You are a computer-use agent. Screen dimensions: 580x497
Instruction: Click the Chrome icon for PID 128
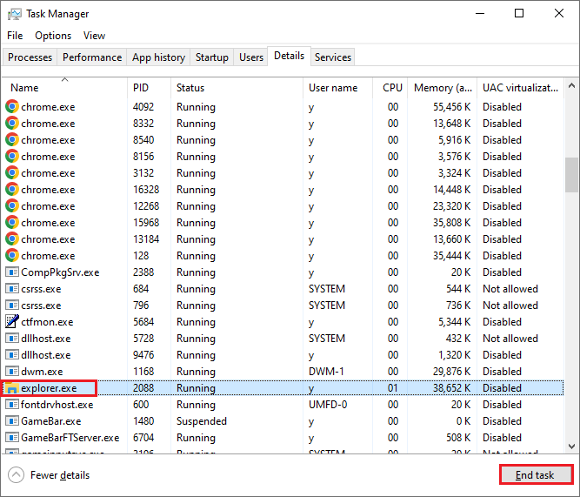[x=12, y=256]
